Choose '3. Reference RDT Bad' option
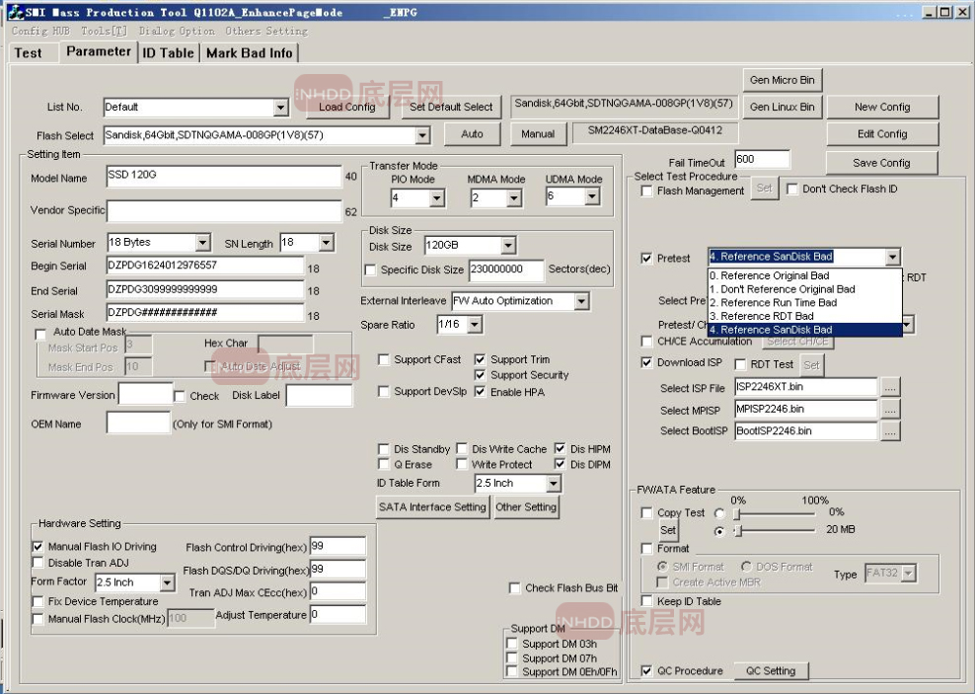975x694 pixels. tap(804, 316)
